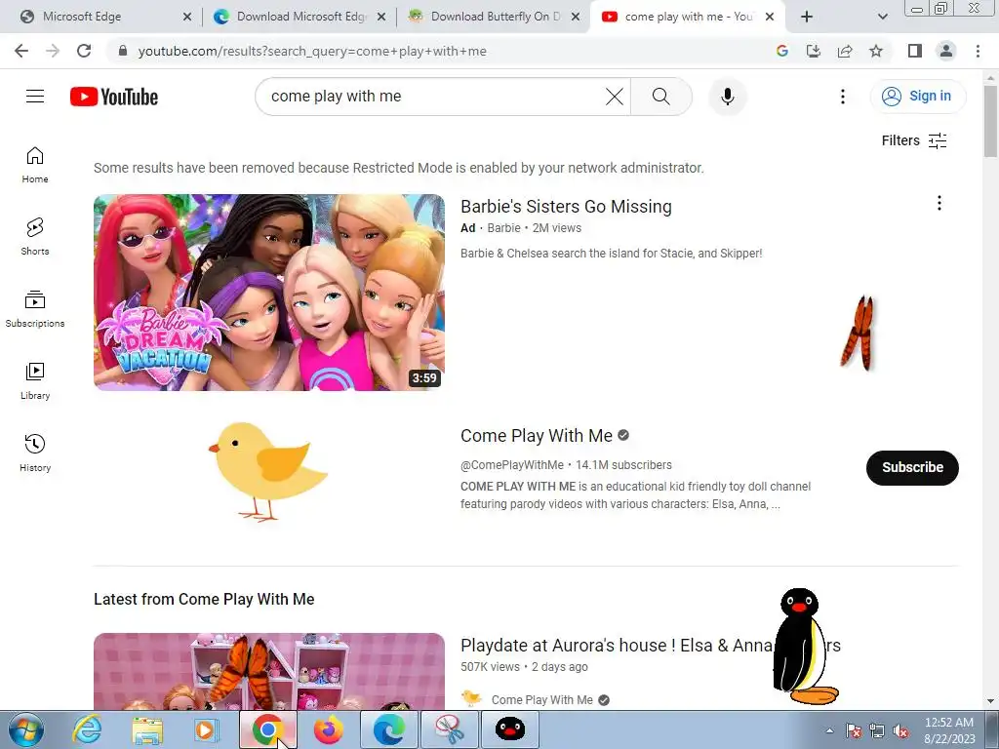The image size is (999, 749).
Task: Click the browser address bar URL
Action: (x=312, y=51)
